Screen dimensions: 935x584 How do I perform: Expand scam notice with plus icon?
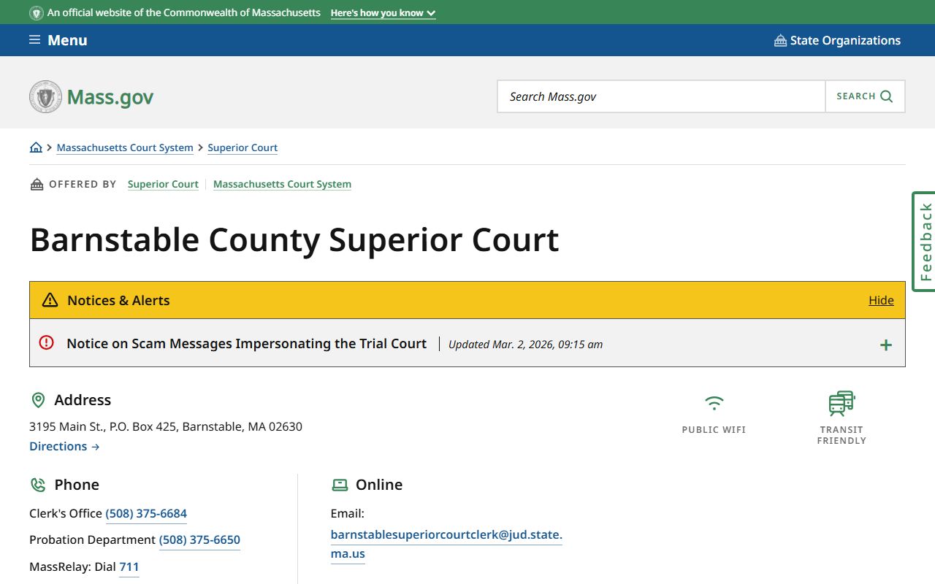tap(885, 345)
